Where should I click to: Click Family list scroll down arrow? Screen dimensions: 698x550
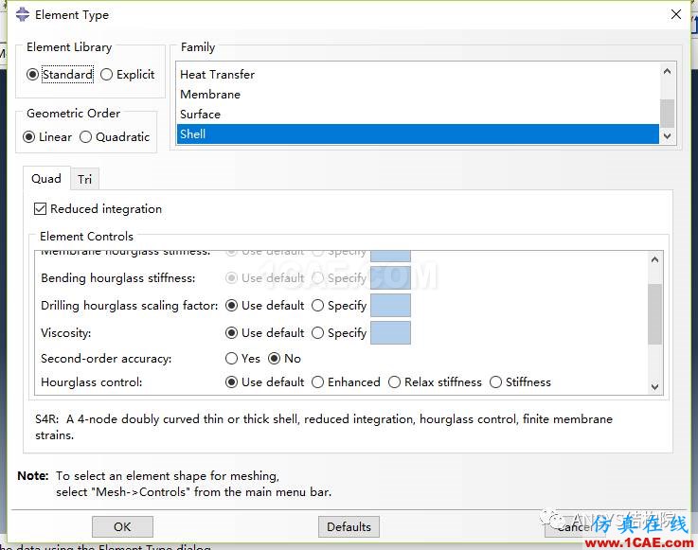667,136
